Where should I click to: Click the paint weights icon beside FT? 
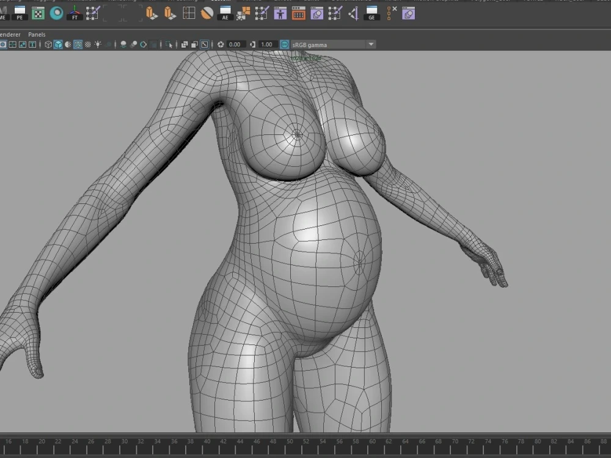pos(93,13)
